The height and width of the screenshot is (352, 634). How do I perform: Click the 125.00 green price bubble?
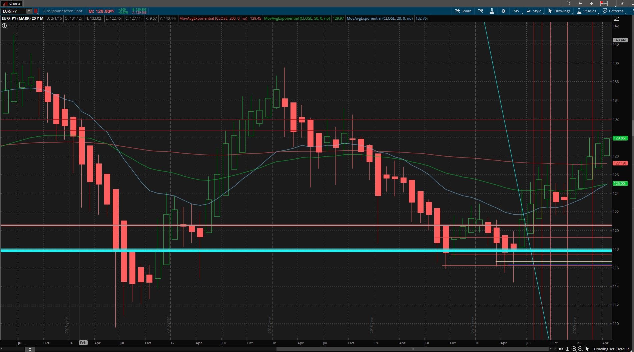(620, 184)
